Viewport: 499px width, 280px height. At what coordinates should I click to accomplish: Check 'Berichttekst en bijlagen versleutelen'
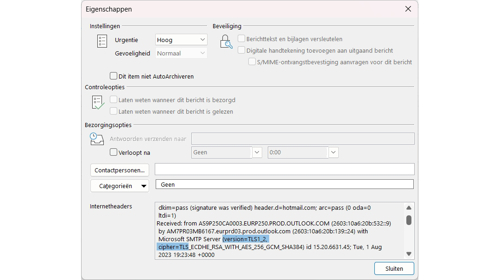pos(241,39)
